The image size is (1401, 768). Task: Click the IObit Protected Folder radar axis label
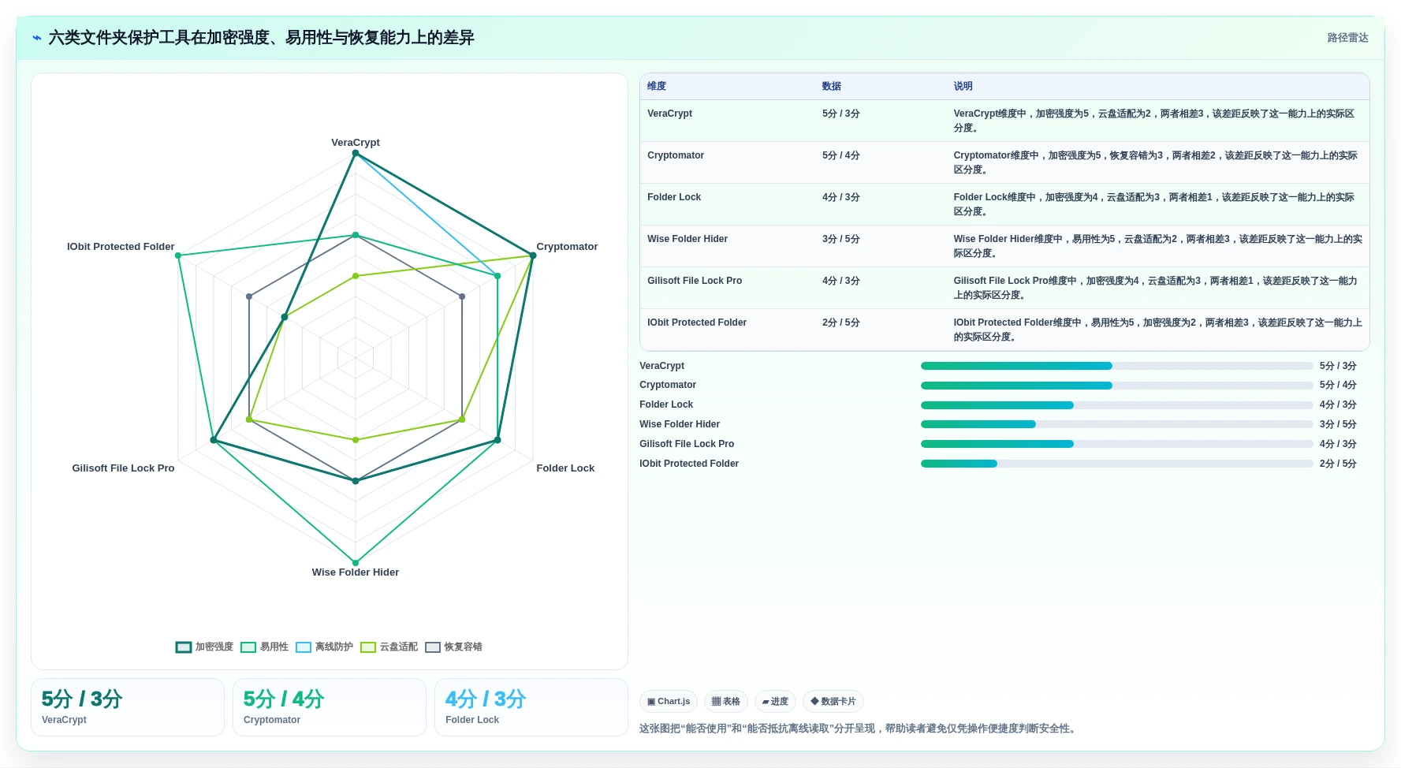pos(121,247)
